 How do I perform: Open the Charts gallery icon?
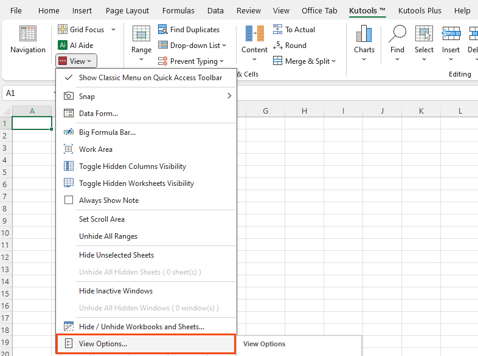364,34
